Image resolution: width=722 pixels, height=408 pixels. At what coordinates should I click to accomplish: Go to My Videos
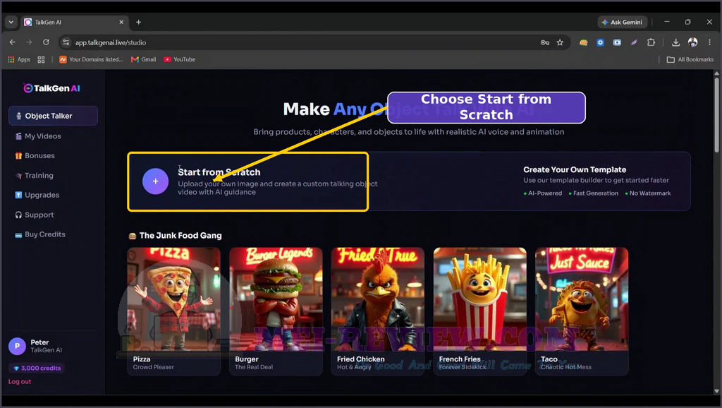coord(38,136)
